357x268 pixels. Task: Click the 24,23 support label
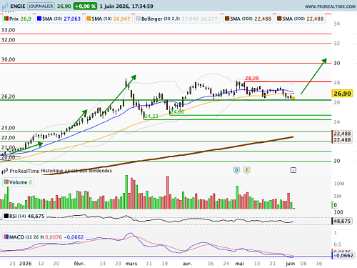(151, 116)
